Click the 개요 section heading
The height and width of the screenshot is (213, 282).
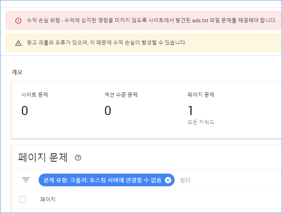point(17,72)
